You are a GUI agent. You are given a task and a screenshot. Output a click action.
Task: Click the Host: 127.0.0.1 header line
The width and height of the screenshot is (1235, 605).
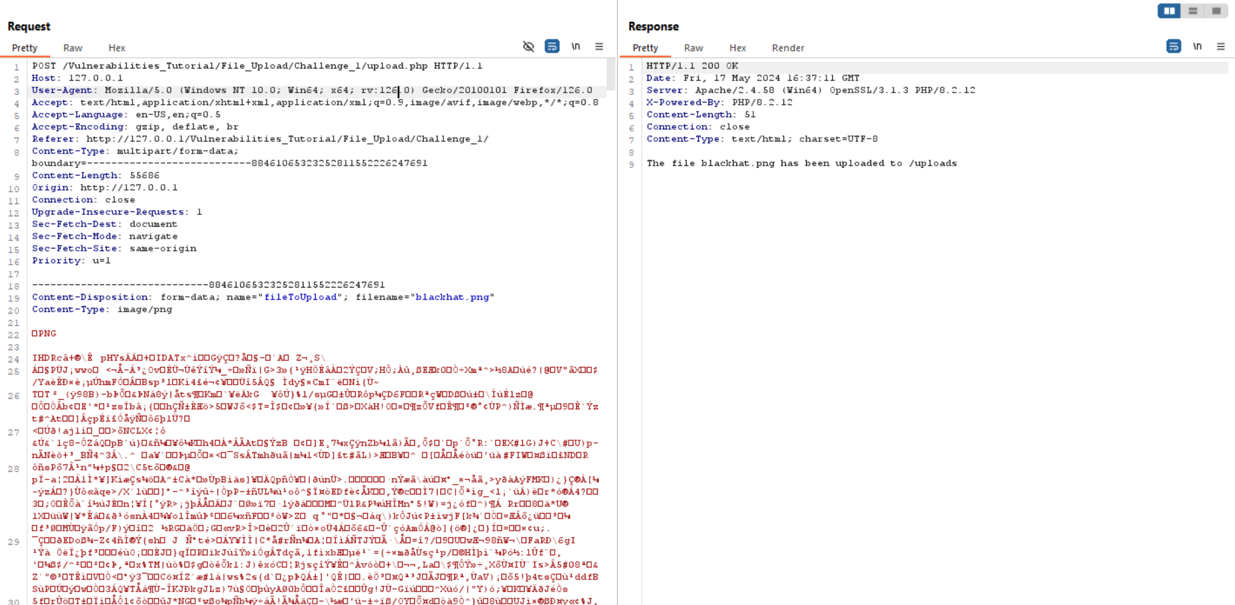(77, 78)
